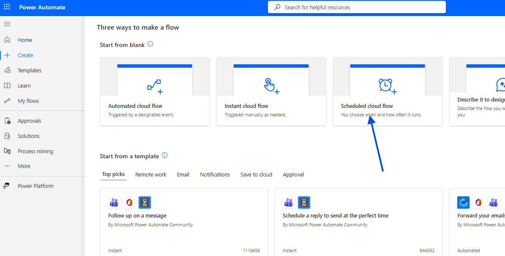Click the Learn book icon
505x256 pixels.
[x=7, y=85]
